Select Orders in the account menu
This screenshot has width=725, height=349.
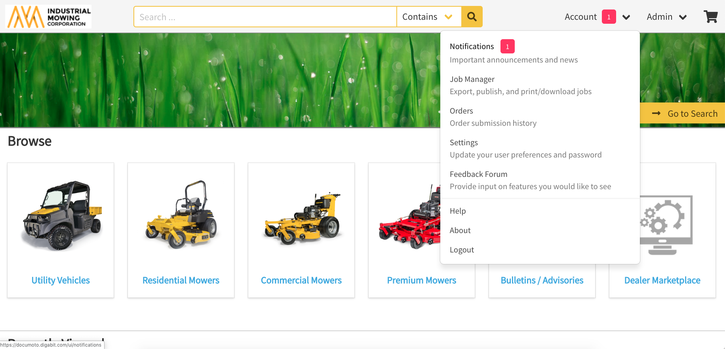(x=461, y=111)
